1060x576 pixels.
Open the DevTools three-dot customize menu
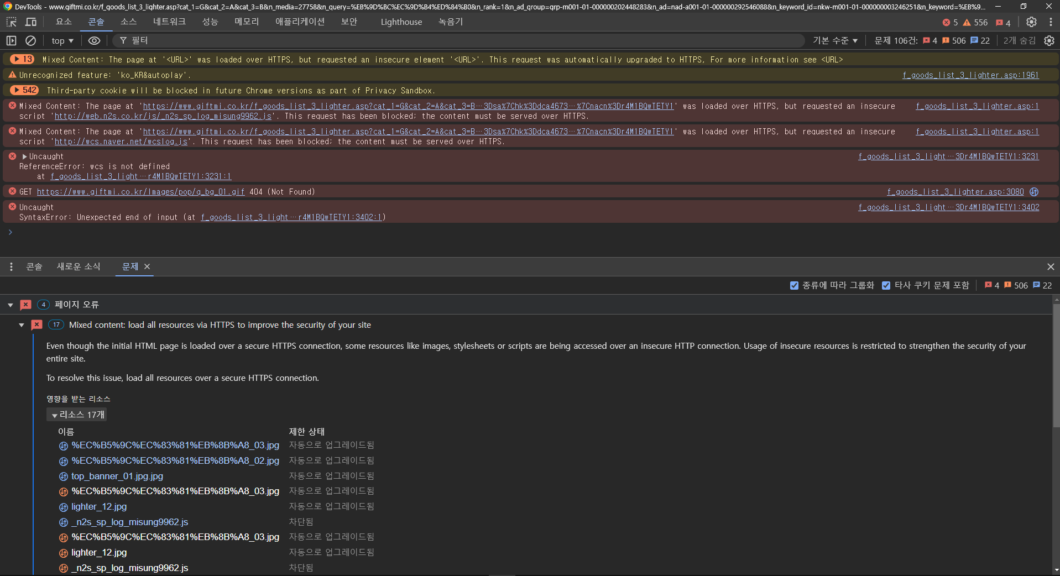pos(1051,22)
